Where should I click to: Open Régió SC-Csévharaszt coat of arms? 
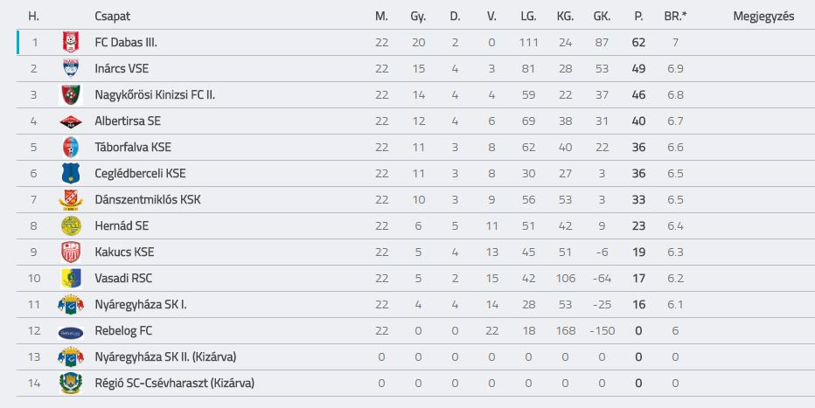[71, 383]
